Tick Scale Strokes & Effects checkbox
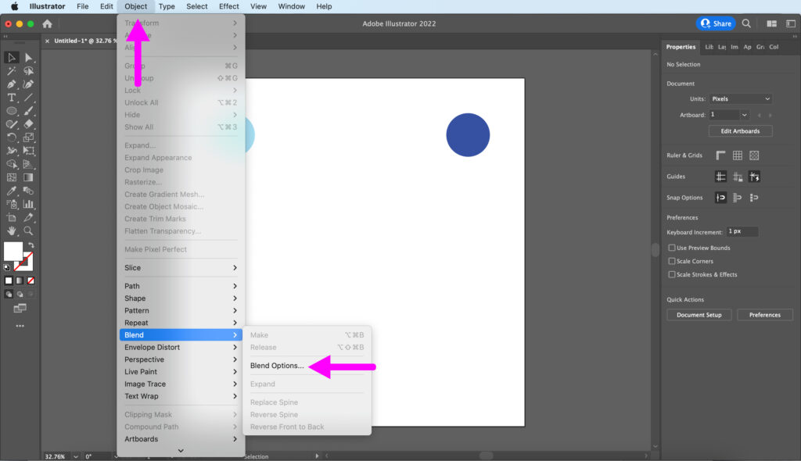801x461 pixels. tap(671, 274)
